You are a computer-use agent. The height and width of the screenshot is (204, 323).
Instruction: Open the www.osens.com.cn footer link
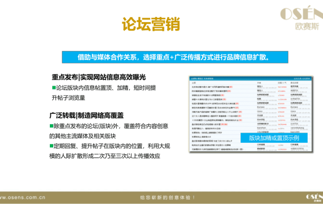(x=23, y=197)
